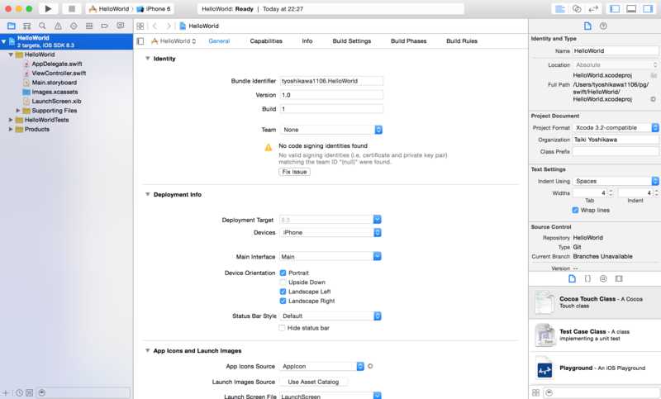This screenshot has height=399, width=661.
Task: Open the Build Rules tab
Action: (x=462, y=41)
